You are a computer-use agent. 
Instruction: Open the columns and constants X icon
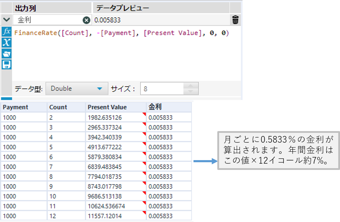point(6,43)
